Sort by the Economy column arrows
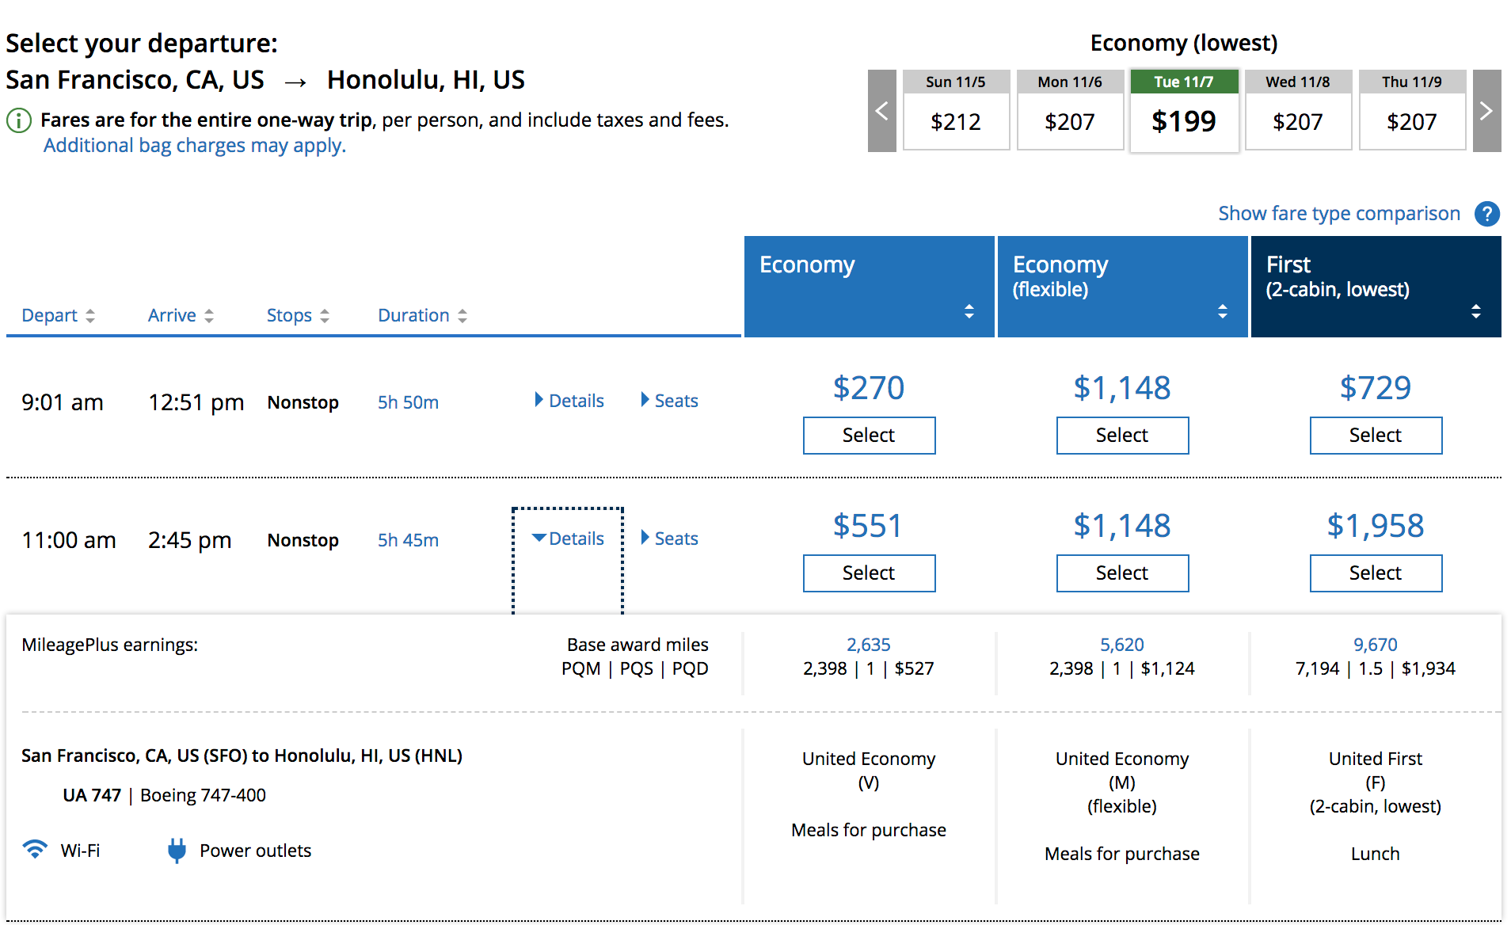The height and width of the screenshot is (925, 1511). coord(969,311)
